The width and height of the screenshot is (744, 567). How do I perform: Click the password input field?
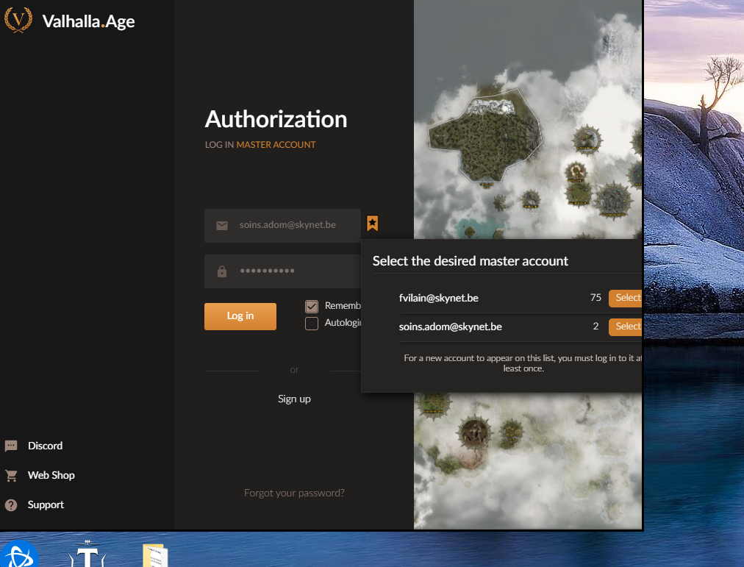click(294, 271)
